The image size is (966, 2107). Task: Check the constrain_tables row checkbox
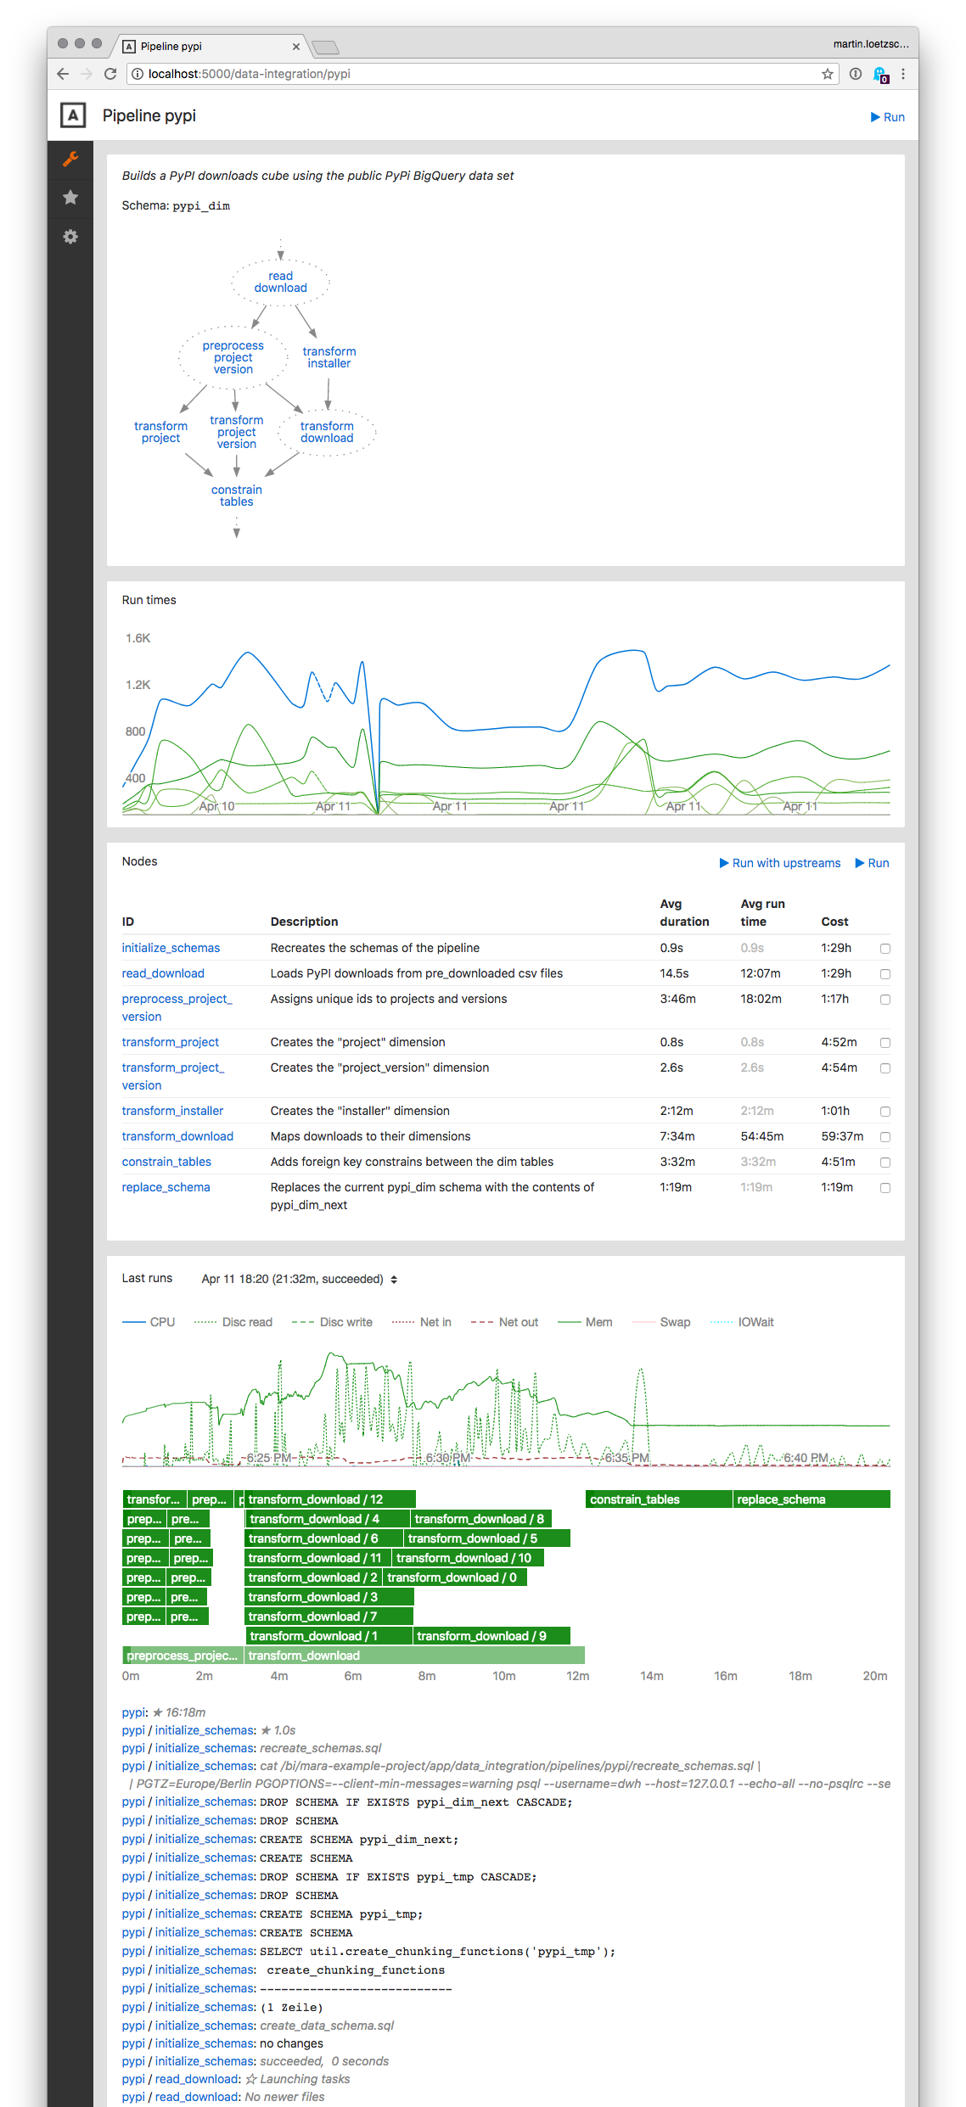click(885, 1163)
